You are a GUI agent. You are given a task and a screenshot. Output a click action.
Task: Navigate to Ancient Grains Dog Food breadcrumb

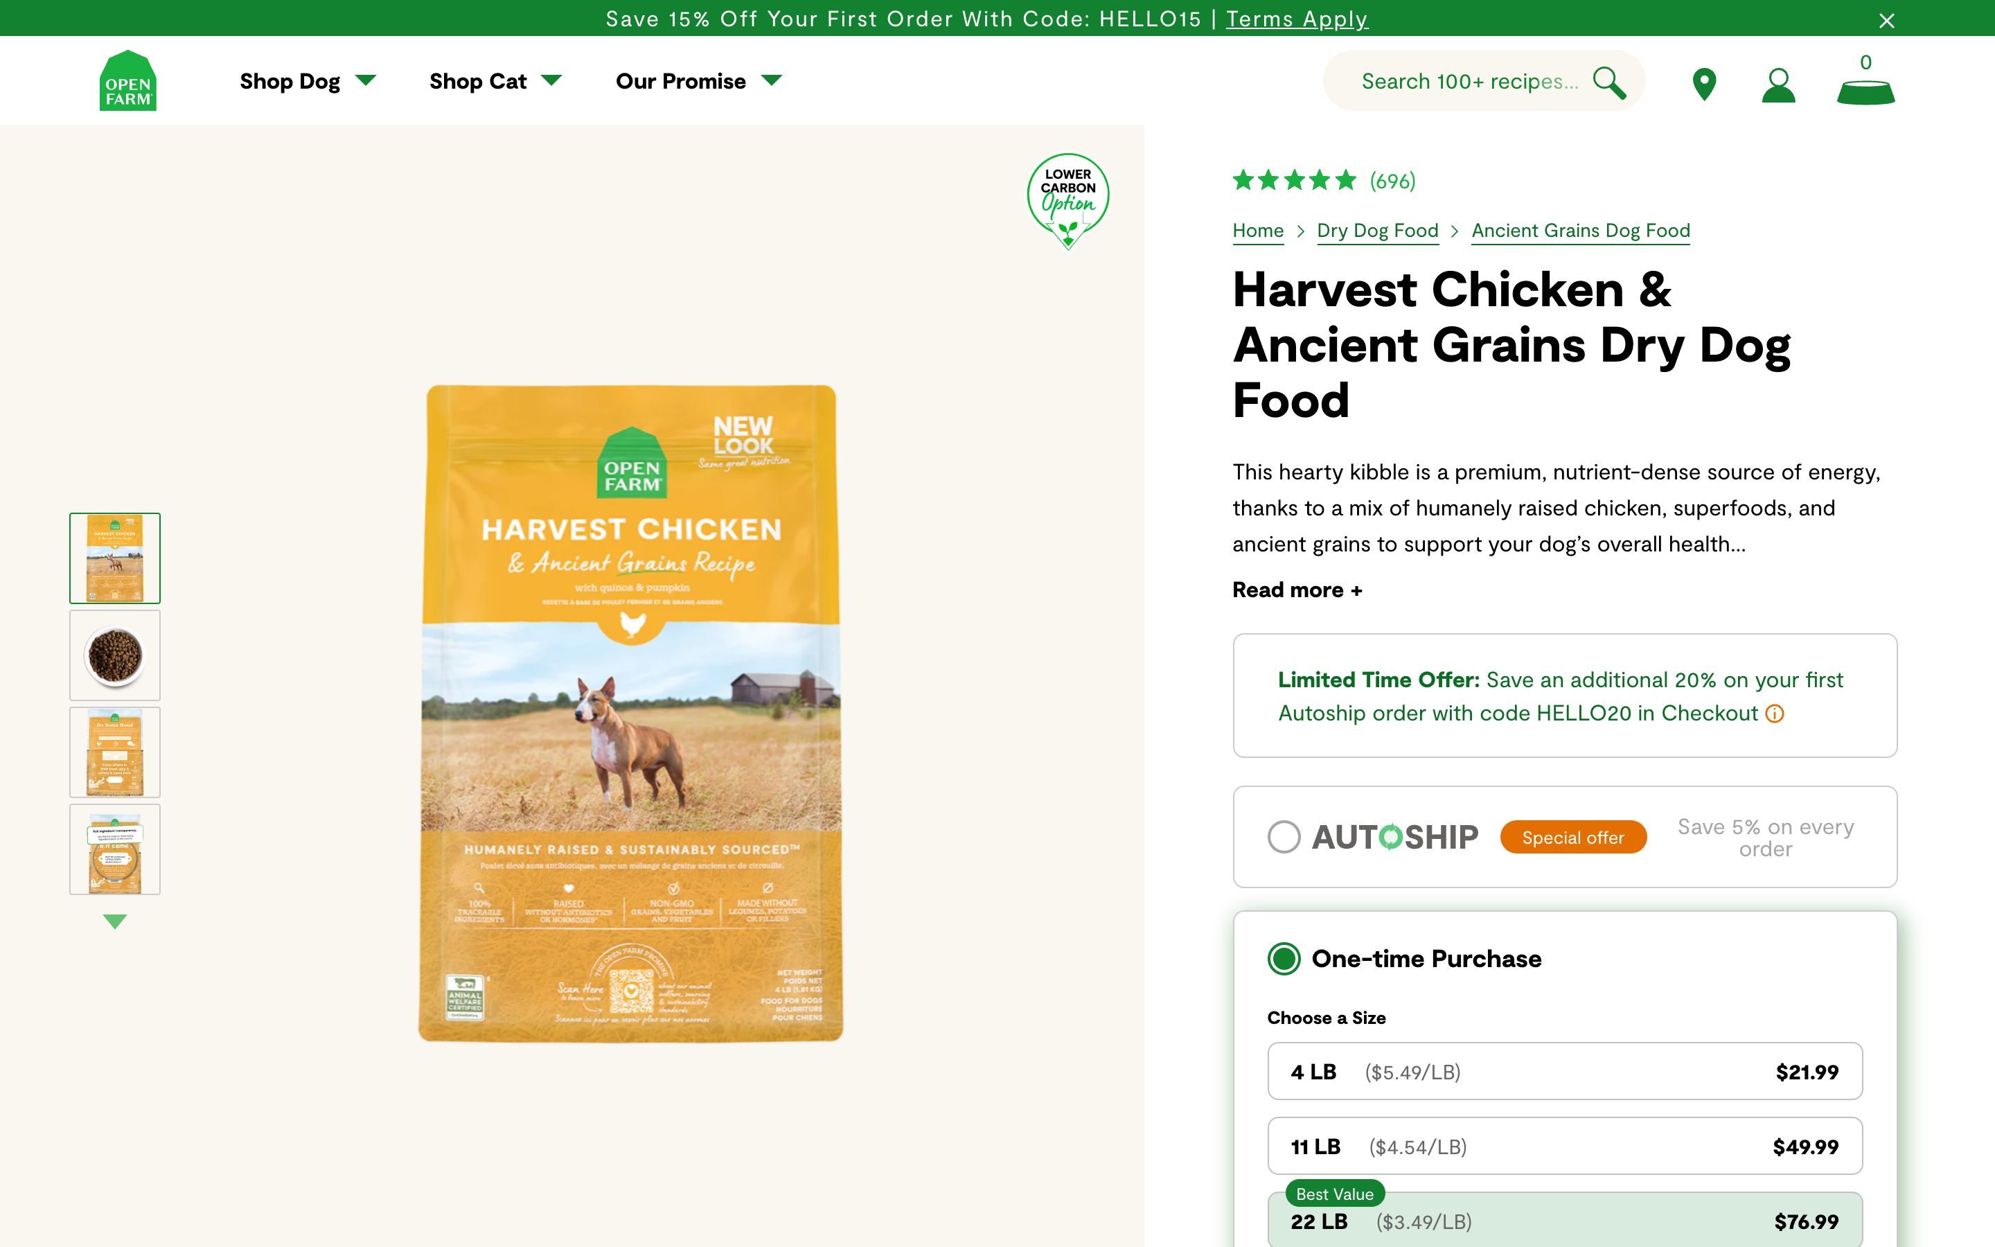pos(1580,230)
